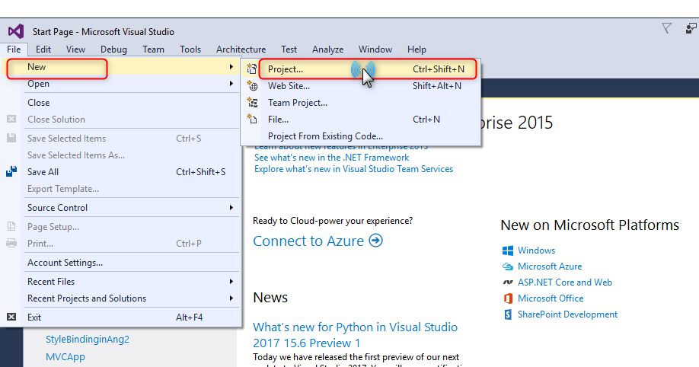Select Project From Existing Code

click(325, 136)
